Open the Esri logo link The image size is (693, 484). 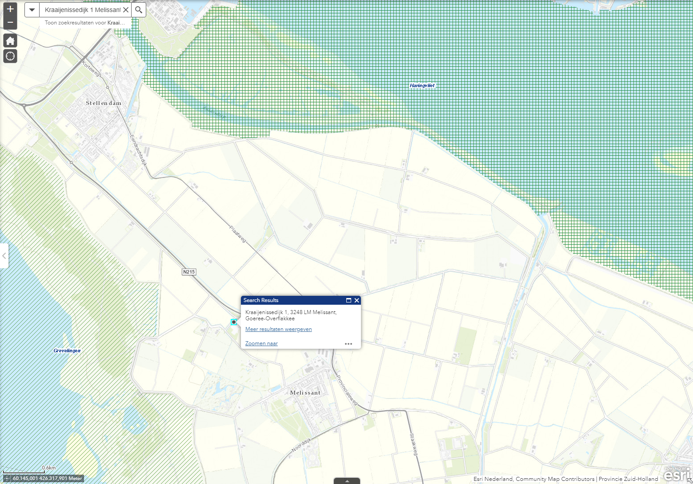coord(677,474)
